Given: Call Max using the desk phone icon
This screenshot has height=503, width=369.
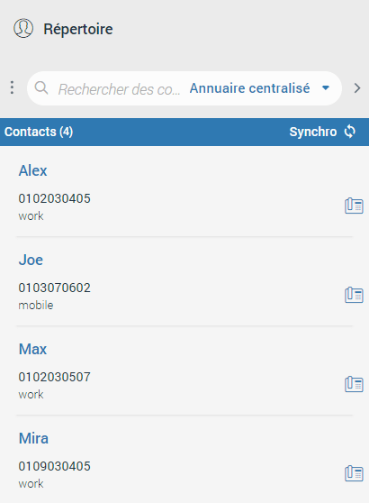Looking at the screenshot, I should click(354, 384).
